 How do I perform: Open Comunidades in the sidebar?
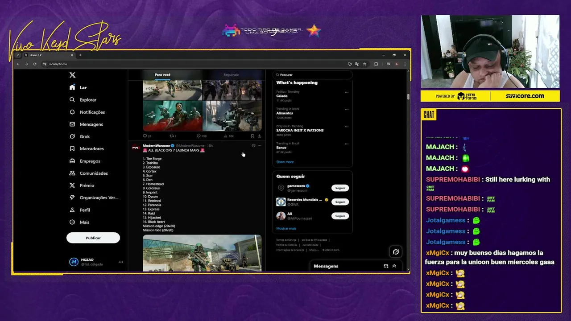click(x=89, y=173)
